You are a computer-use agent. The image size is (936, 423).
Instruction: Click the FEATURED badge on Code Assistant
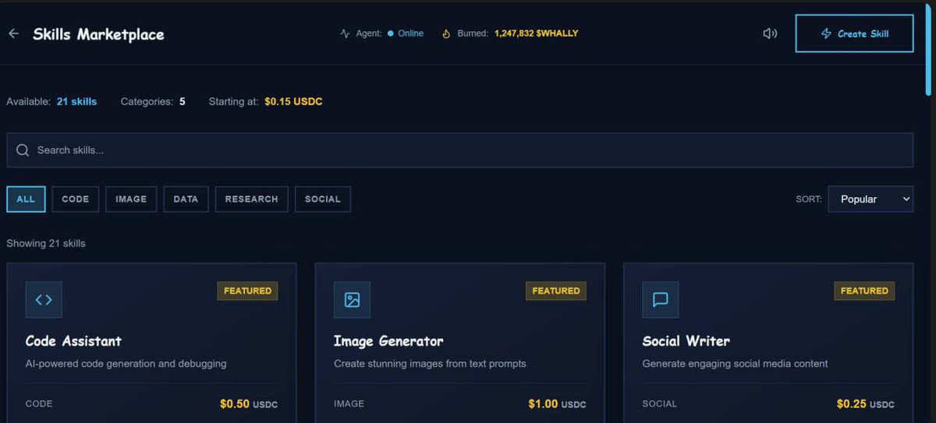click(x=247, y=291)
